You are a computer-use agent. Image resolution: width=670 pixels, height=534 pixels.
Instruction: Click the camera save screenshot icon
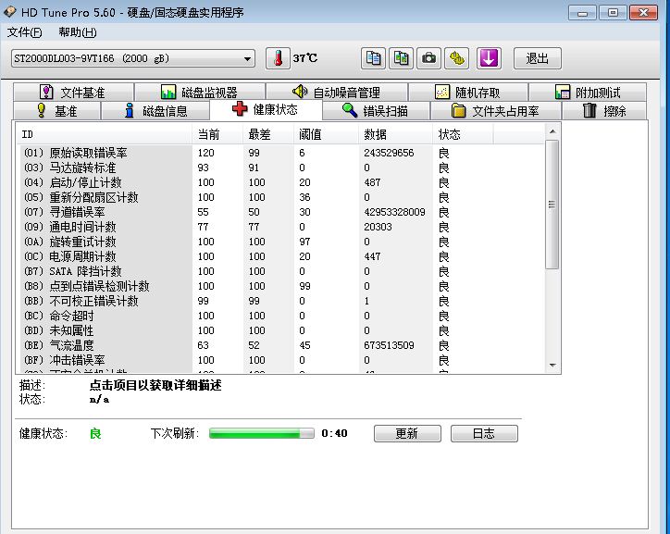click(428, 58)
